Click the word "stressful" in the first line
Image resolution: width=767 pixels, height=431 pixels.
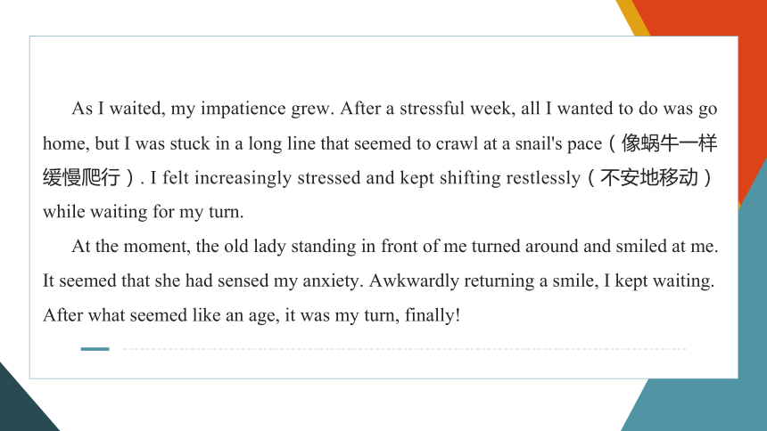(432, 109)
